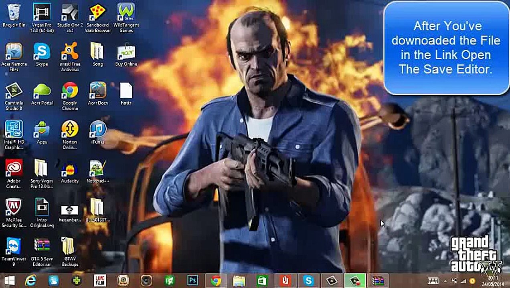Viewport: 510px width, 288px height.
Task: Open the network signal tray icon
Action: (464, 281)
